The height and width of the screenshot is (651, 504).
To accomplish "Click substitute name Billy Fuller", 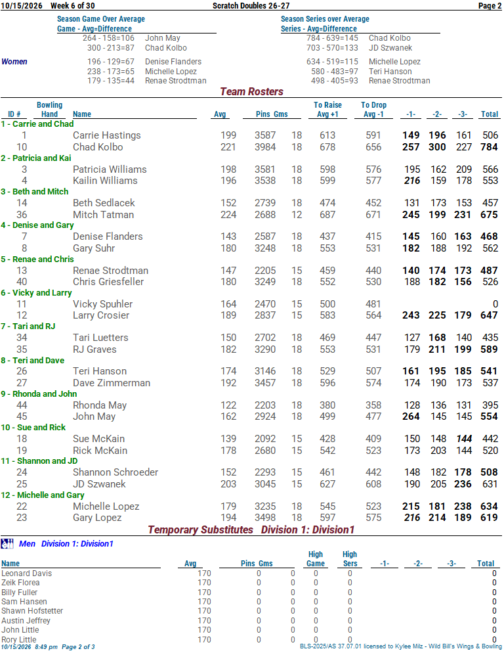I will click(x=19, y=593).
